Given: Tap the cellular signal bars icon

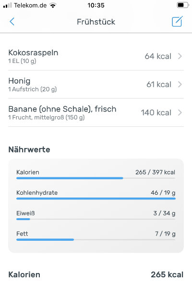Looking at the screenshot, I should point(8,5).
